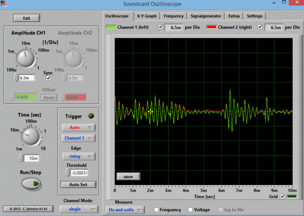Click the offset Reset button

tap(49, 97)
